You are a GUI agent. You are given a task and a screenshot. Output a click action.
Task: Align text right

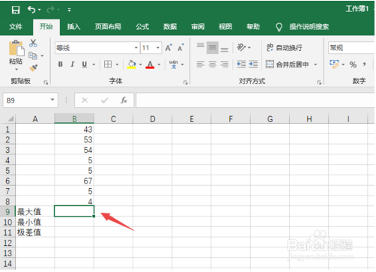(225, 64)
